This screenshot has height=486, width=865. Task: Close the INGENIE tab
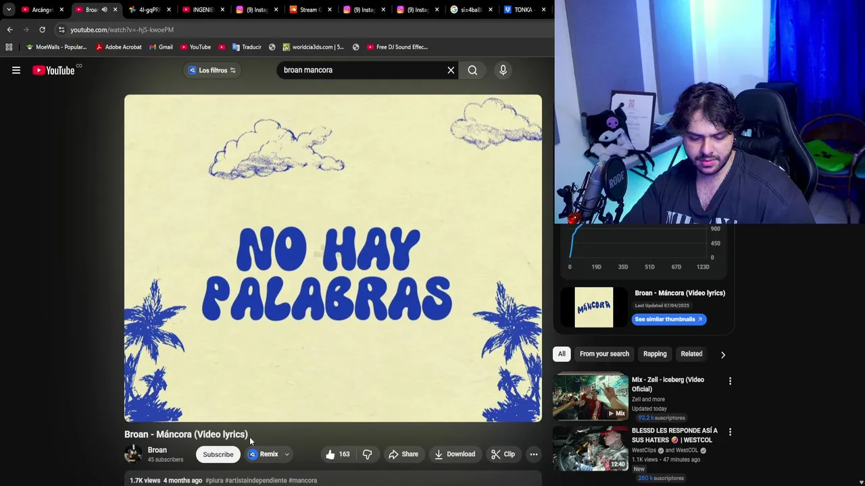(222, 9)
